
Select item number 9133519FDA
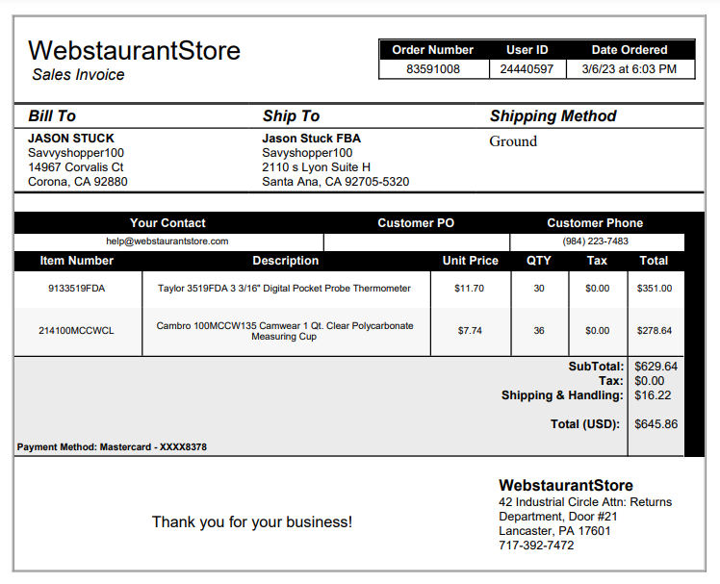coord(77,289)
